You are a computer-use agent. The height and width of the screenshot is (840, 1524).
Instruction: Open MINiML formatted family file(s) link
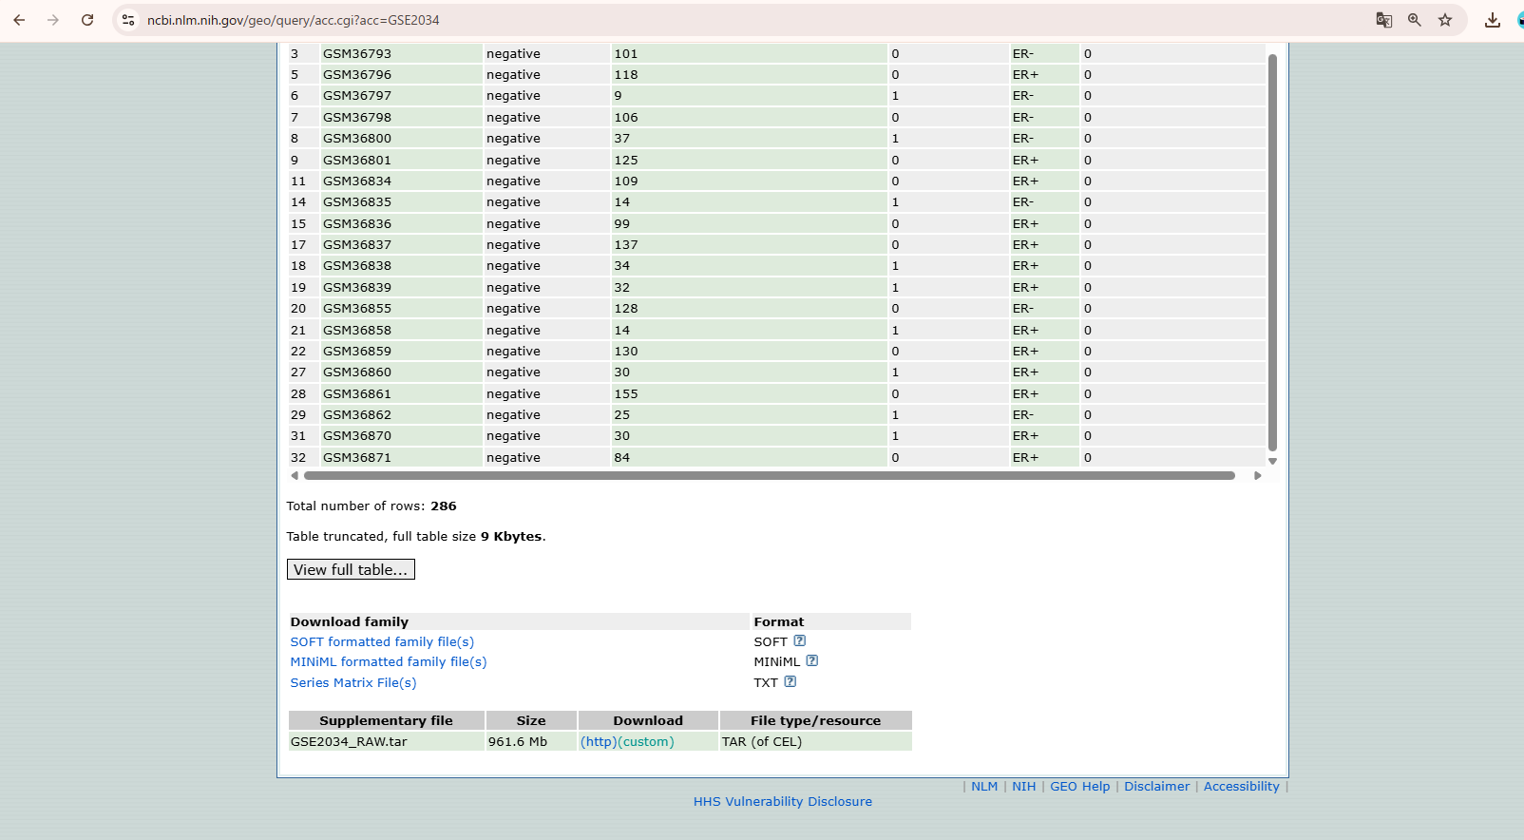(x=388, y=662)
